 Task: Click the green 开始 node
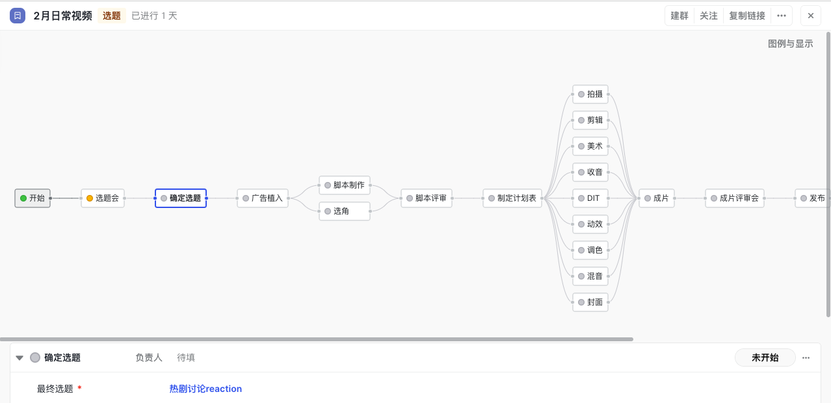click(x=33, y=198)
